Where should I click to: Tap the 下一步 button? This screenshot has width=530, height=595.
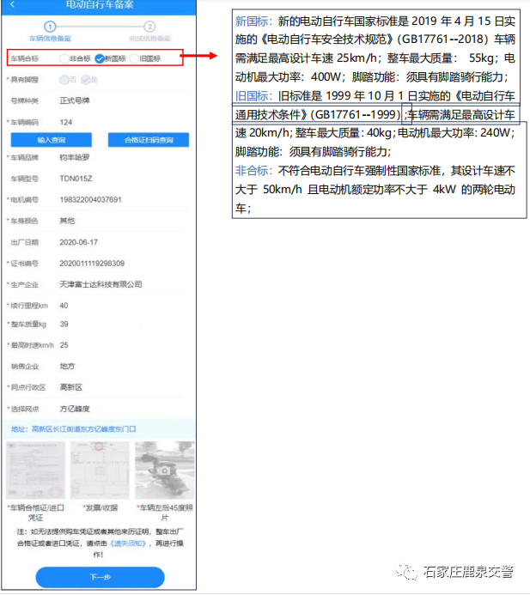point(101,577)
